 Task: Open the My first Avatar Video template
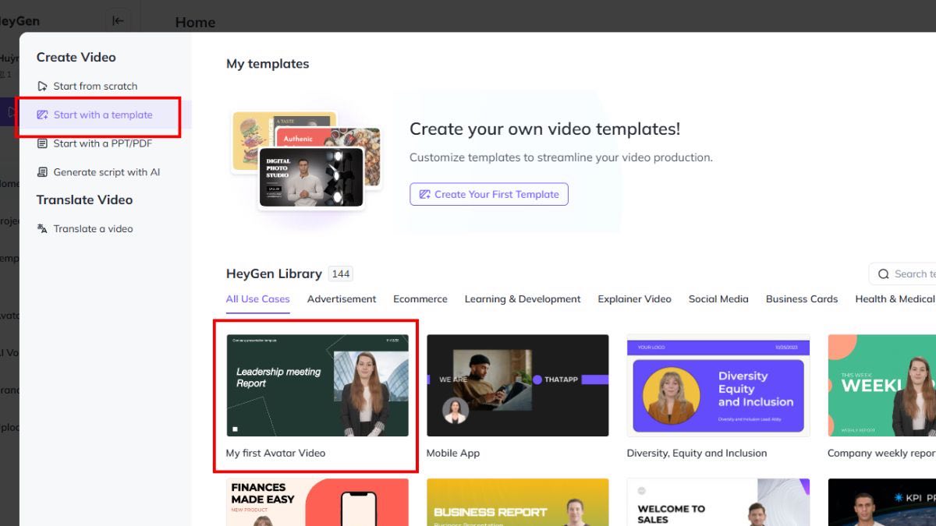pyautogui.click(x=316, y=384)
